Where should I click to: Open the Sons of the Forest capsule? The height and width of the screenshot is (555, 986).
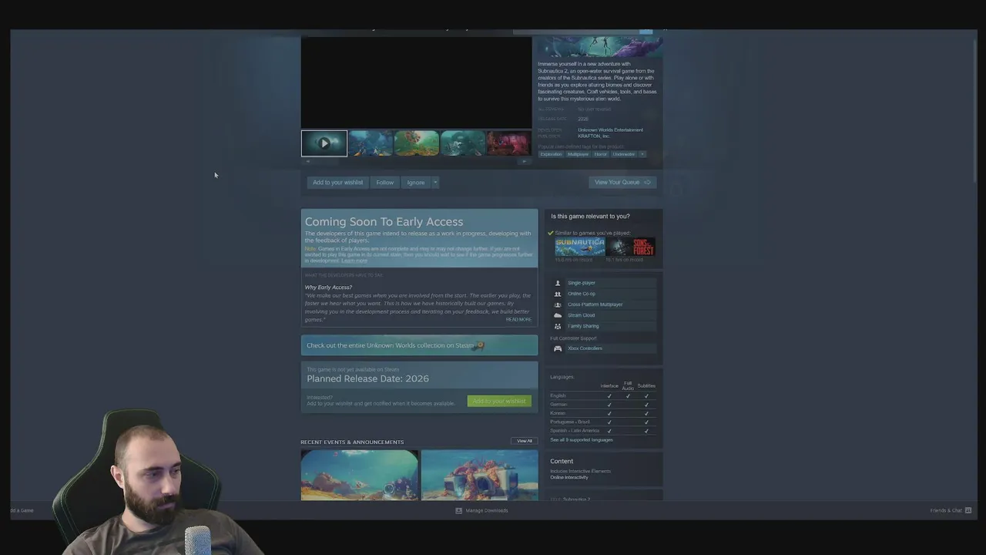pos(631,247)
